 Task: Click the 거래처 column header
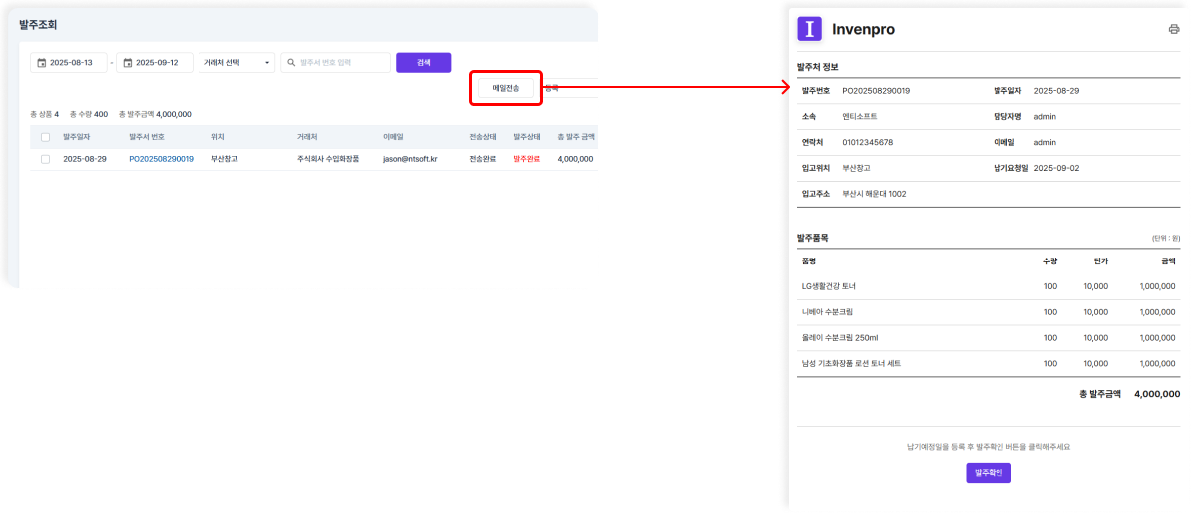[x=308, y=137]
